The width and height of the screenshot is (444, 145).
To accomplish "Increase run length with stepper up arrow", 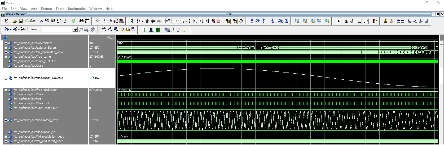I will 189,20.
